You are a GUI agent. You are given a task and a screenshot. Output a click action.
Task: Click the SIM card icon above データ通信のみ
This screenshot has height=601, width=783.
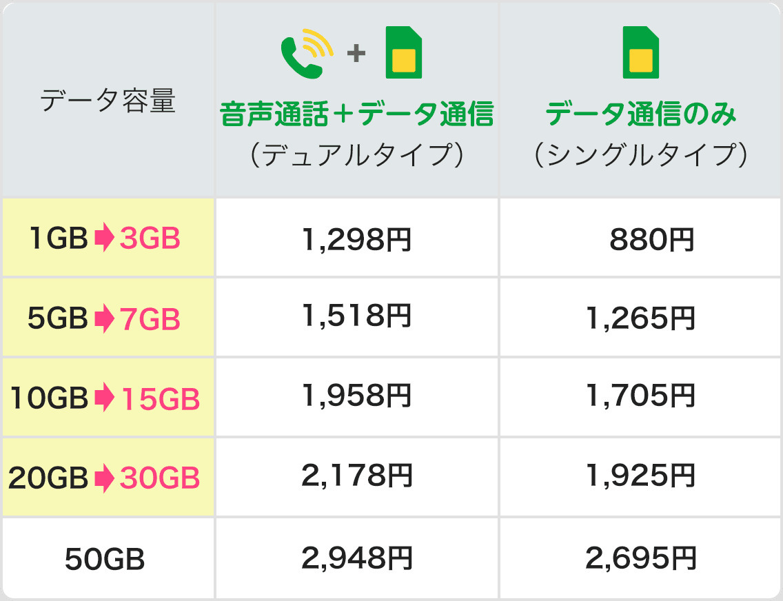(640, 52)
